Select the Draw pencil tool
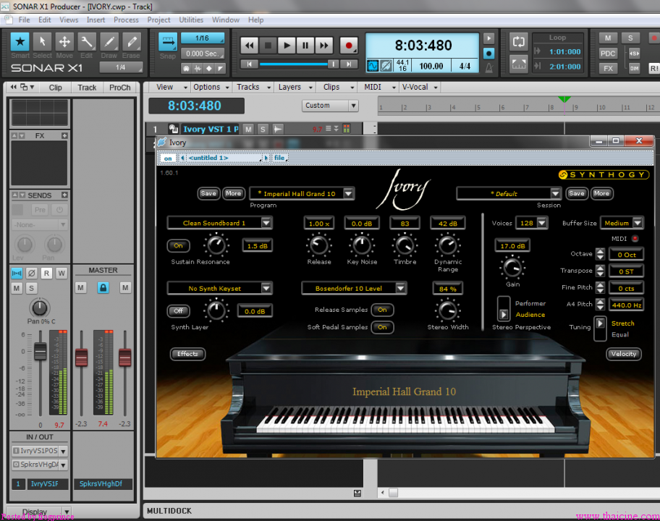Viewport: 660px width, 521px height. click(109, 42)
